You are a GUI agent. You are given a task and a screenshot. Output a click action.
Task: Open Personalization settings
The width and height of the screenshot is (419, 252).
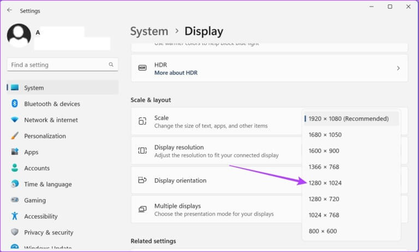pyautogui.click(x=45, y=136)
